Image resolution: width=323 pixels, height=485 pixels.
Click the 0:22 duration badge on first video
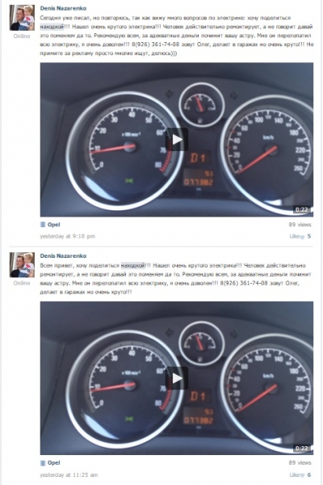301,209
